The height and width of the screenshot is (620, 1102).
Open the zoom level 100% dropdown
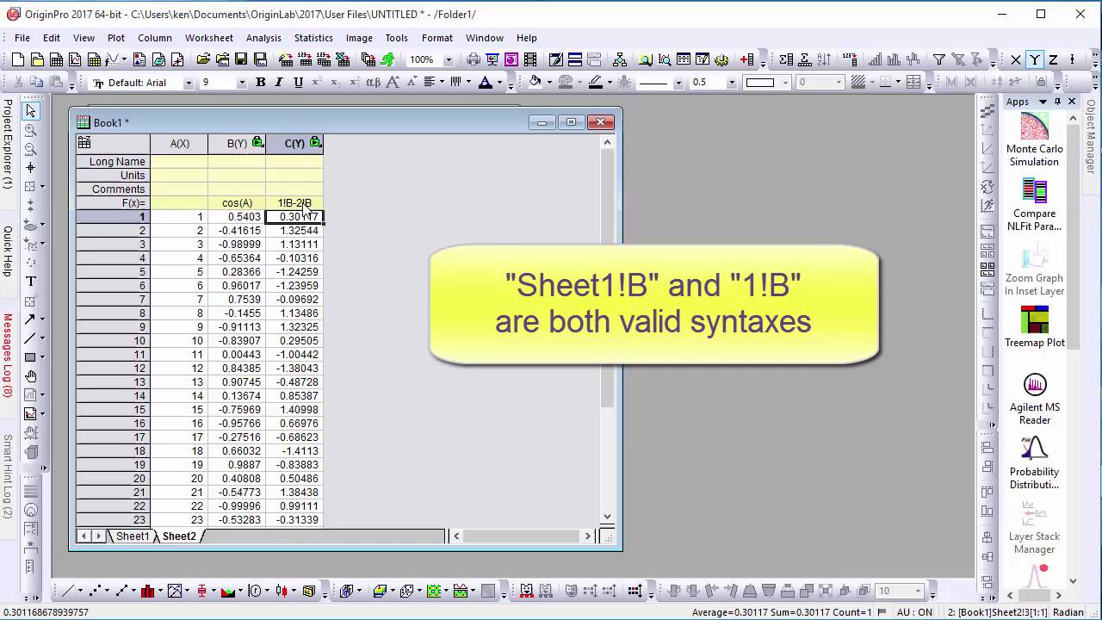coord(449,59)
